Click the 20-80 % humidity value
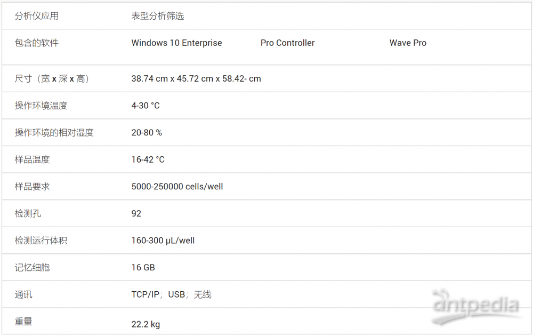Screen dimensions: 533x336 (147, 132)
